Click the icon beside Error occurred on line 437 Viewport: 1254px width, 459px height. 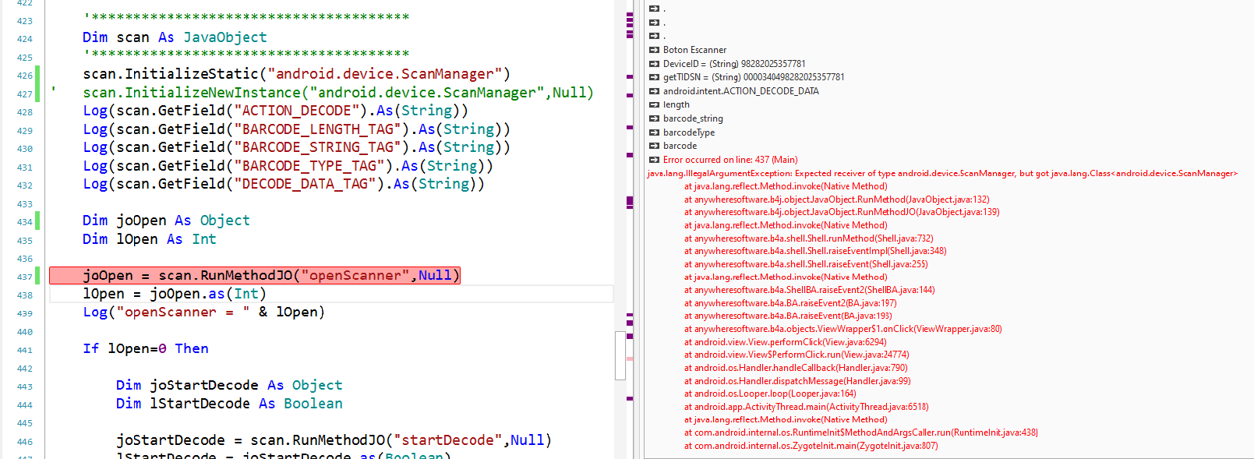(654, 160)
